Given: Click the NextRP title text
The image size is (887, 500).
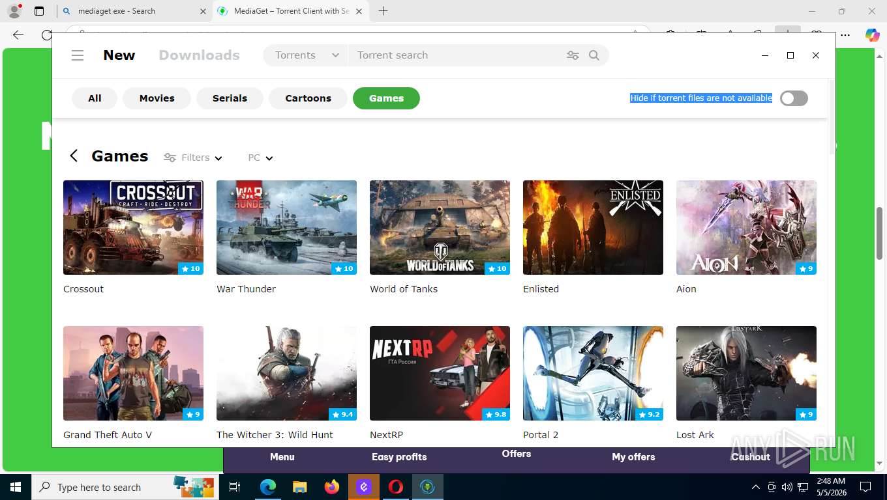Looking at the screenshot, I should [x=386, y=435].
